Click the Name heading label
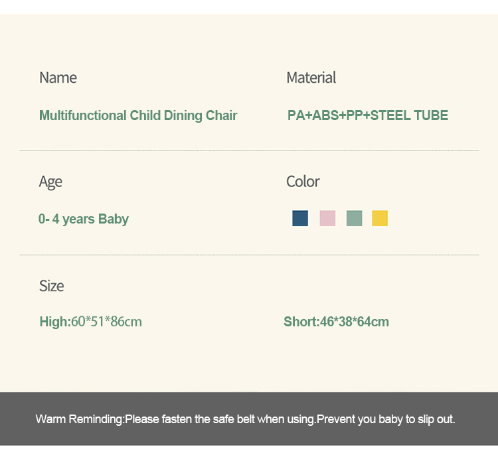Screen dimensions: 498x457 coord(58,78)
